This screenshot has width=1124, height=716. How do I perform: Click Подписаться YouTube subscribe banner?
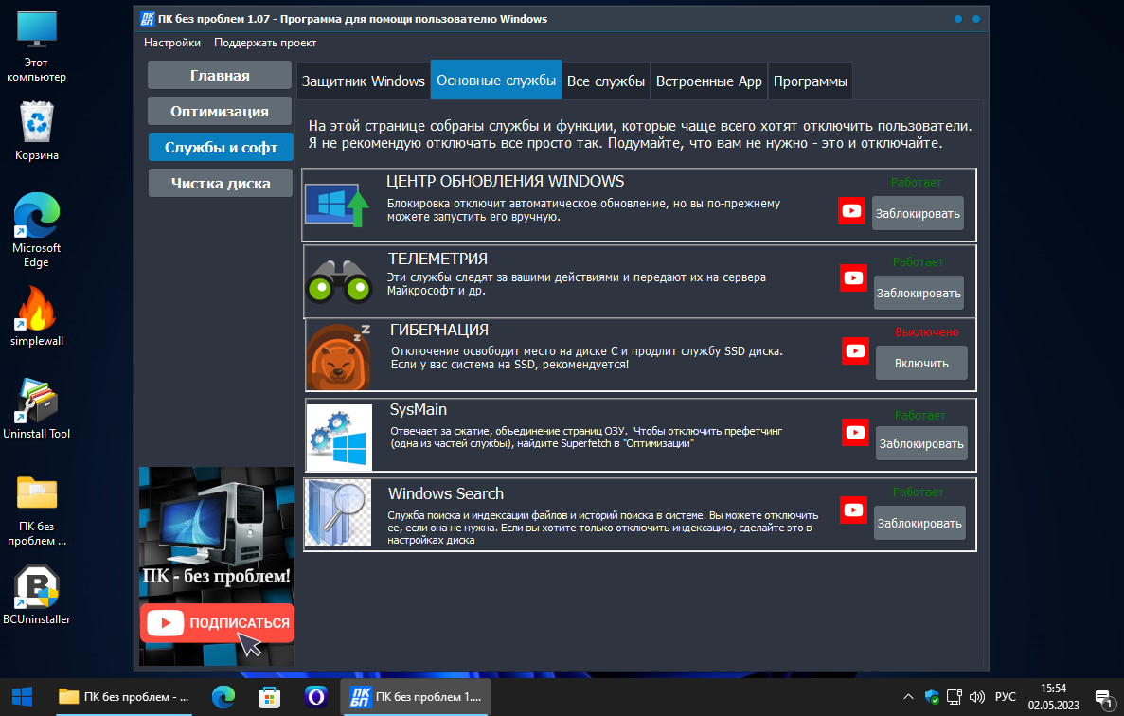[217, 622]
